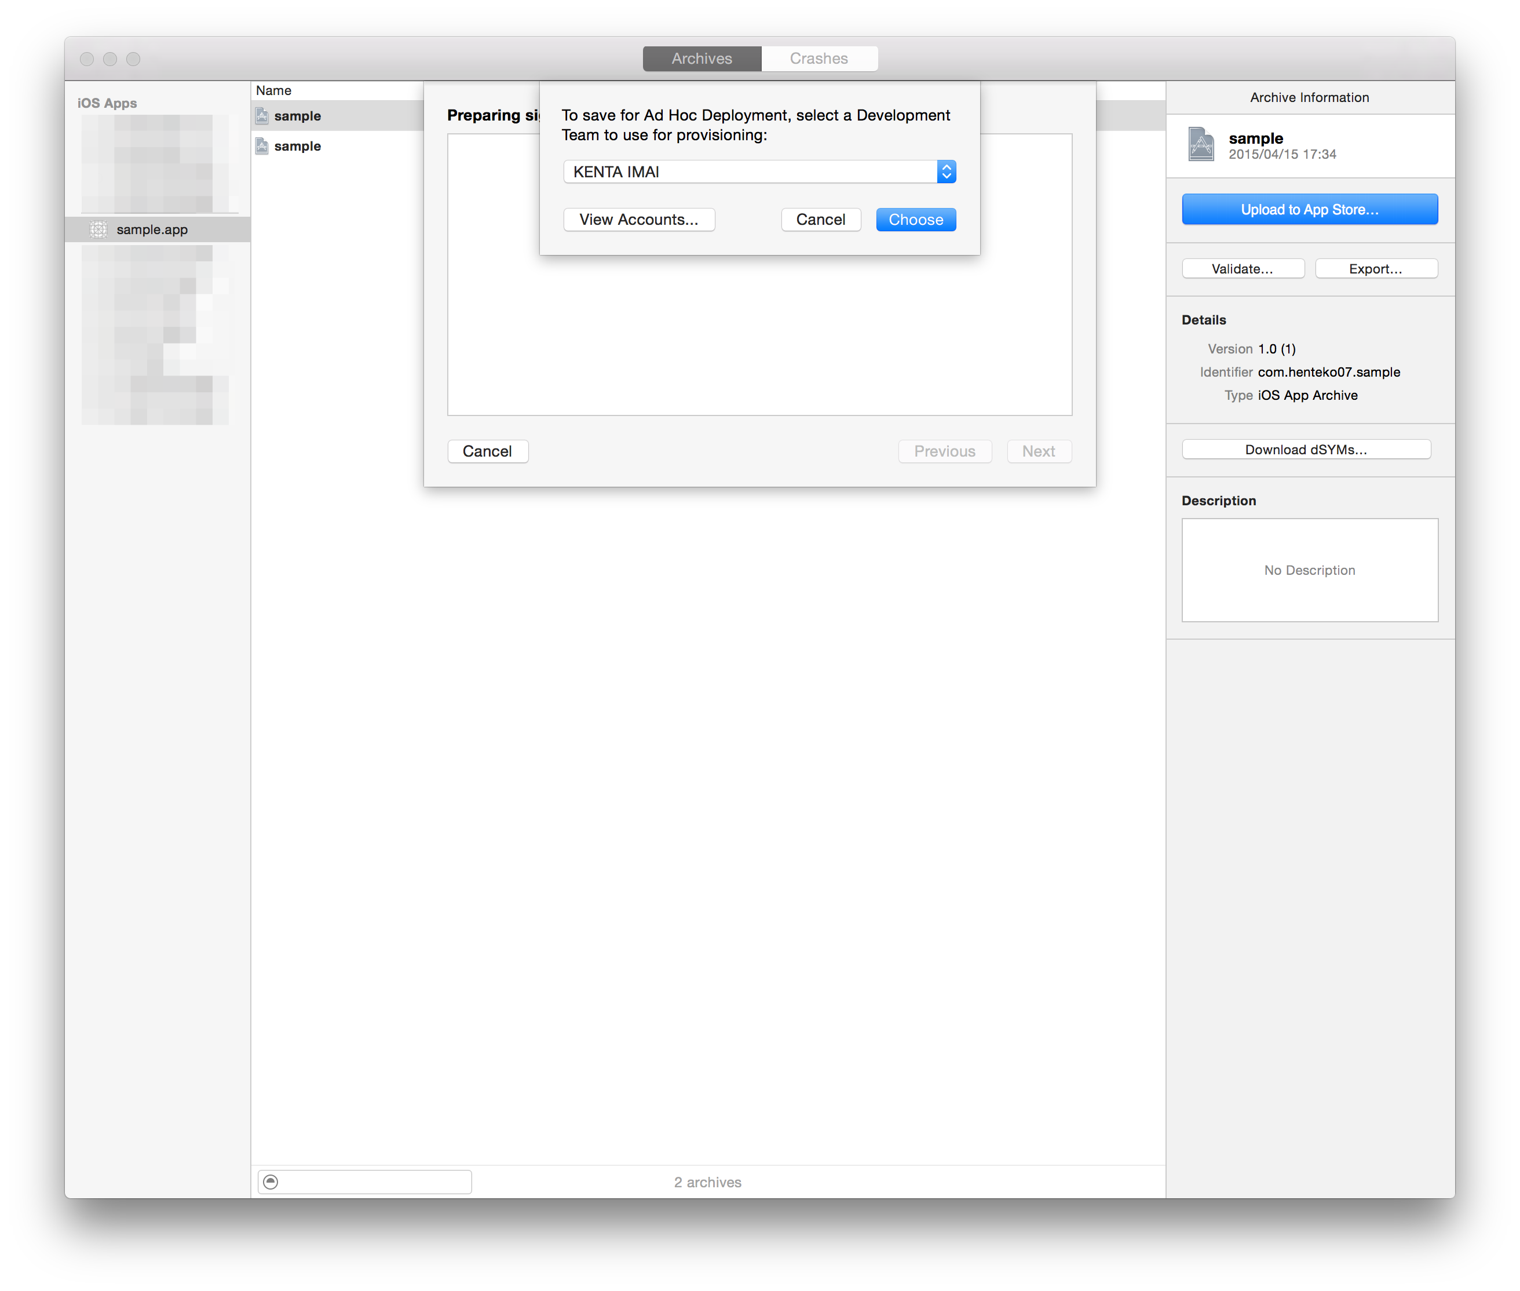The height and width of the screenshot is (1291, 1520).
Task: Switch to the Crashes tab
Action: 819,58
